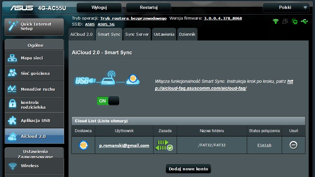Viewport: 315px width, 177px height.
Task: Click the Zasada column header
Action: [x=165, y=131]
